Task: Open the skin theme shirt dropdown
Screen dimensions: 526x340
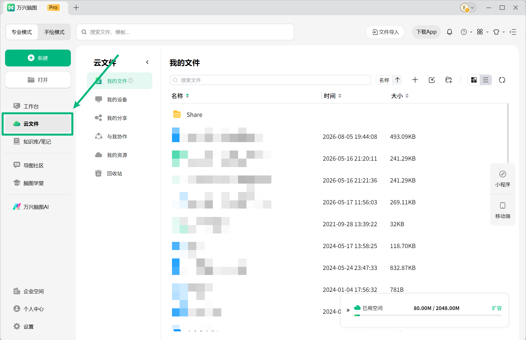Action: [499, 32]
